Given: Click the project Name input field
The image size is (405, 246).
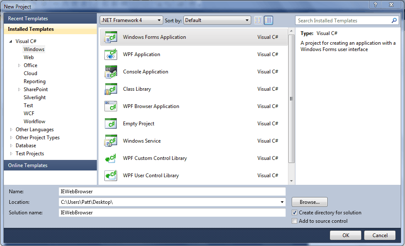Looking at the screenshot, I should [172, 192].
